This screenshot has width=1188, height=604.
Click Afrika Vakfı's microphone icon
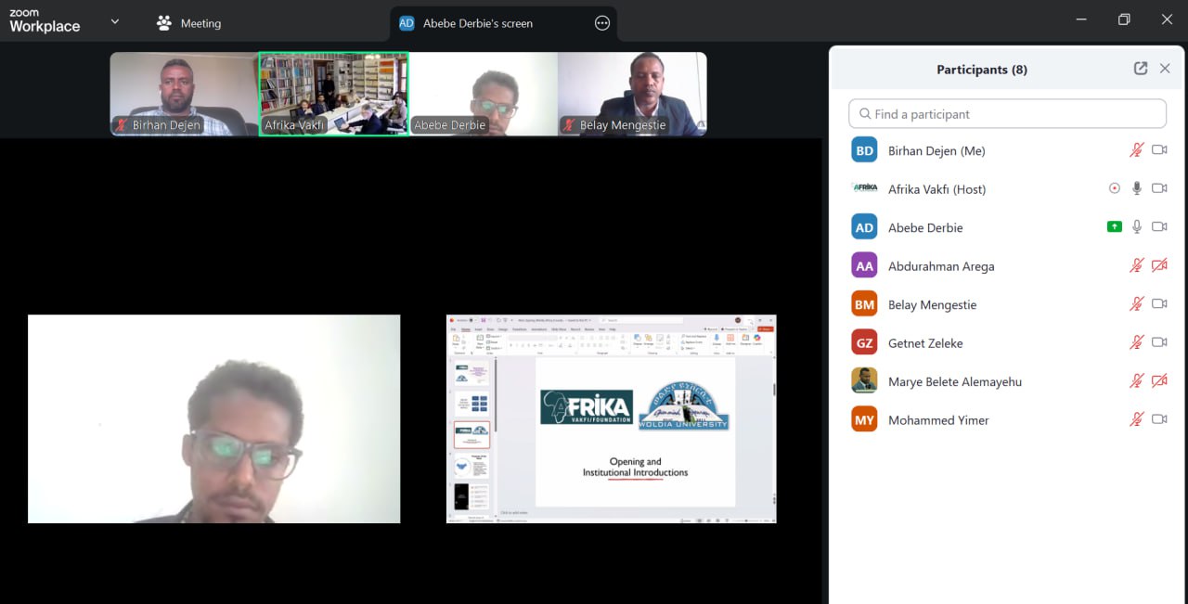[x=1136, y=188]
